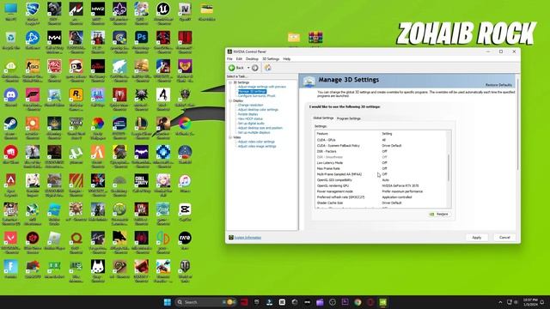Screen dimensions: 550x309
Task: Click the taskbar Search box
Action: coord(205,302)
